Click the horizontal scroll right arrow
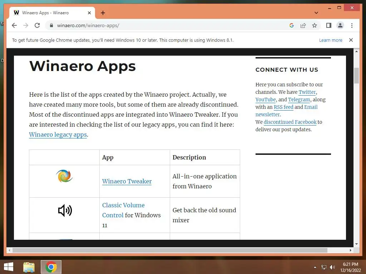Image resolution: width=366 pixels, height=274 pixels. click(x=350, y=250)
